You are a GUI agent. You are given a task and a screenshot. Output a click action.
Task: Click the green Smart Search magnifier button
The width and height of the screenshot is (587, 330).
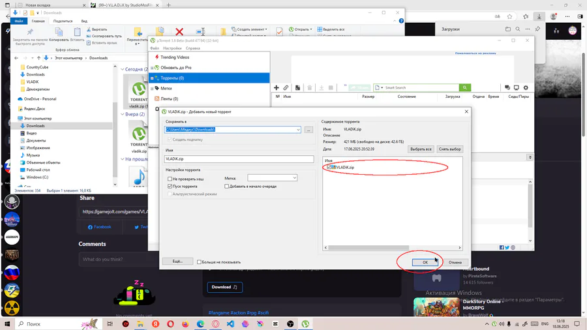click(464, 87)
